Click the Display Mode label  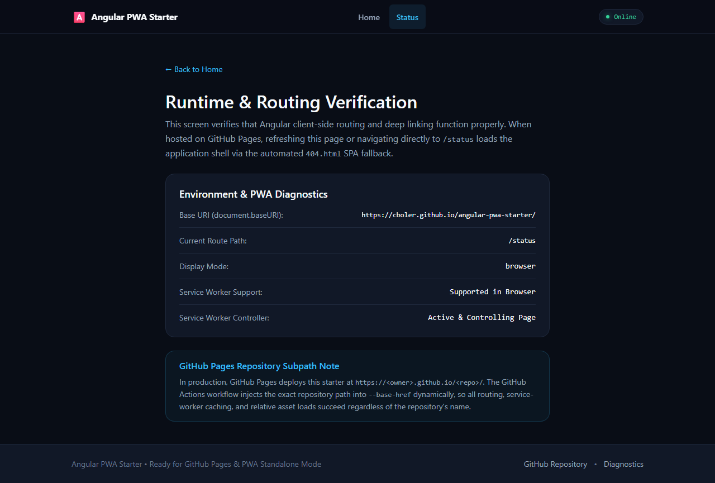204,266
